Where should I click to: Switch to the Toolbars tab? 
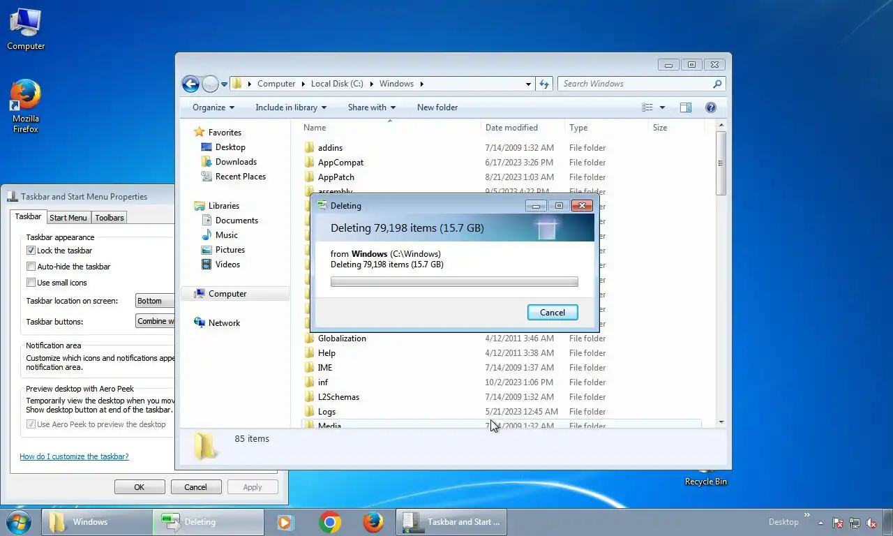tap(110, 218)
